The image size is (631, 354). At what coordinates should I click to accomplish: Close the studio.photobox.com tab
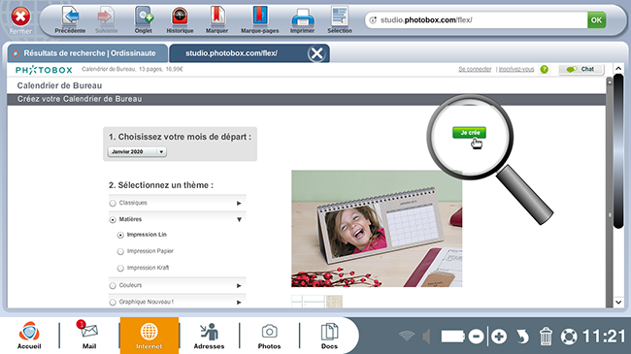point(316,53)
